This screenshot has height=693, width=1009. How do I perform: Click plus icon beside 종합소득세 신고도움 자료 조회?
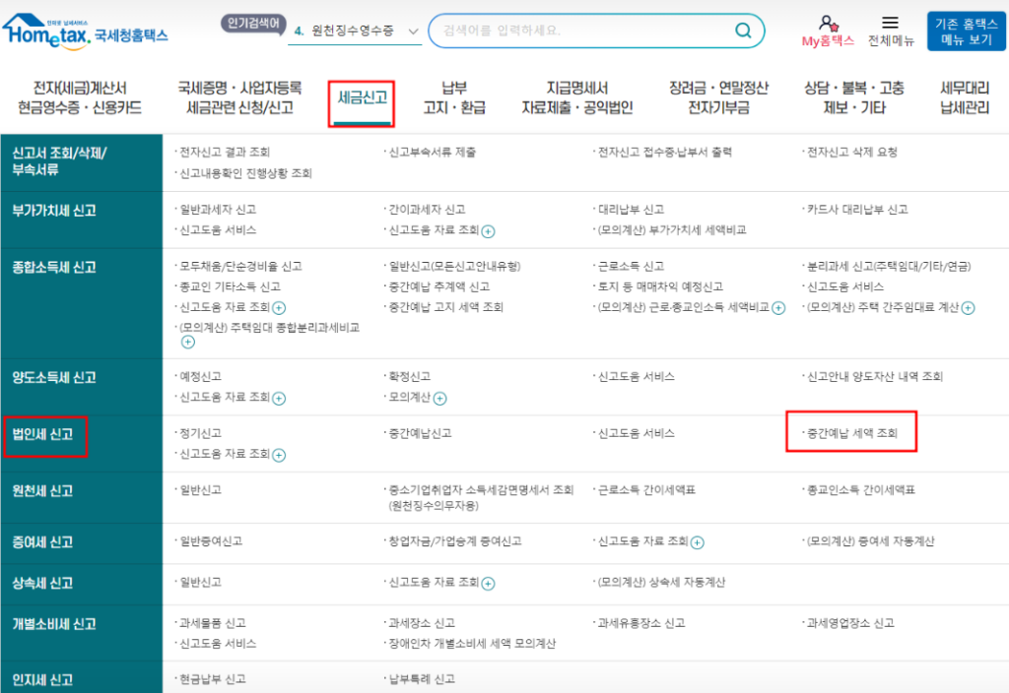(x=279, y=308)
